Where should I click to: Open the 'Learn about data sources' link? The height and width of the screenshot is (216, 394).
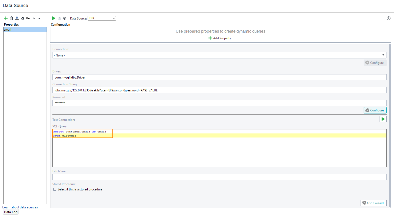pyautogui.click(x=20, y=207)
